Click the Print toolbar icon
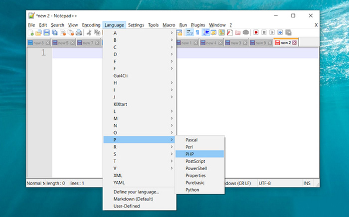This screenshot has height=217, width=349. click(x=79, y=33)
